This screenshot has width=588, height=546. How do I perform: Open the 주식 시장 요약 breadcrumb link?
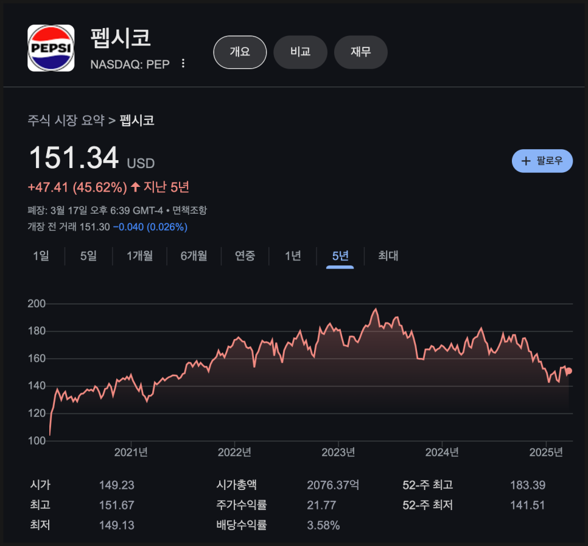point(66,121)
